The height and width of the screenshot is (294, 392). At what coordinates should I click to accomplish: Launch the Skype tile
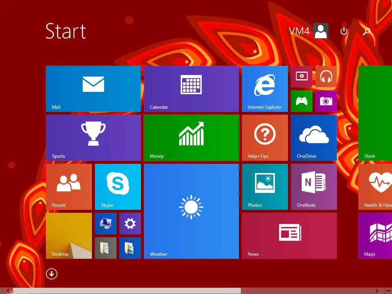tap(118, 187)
